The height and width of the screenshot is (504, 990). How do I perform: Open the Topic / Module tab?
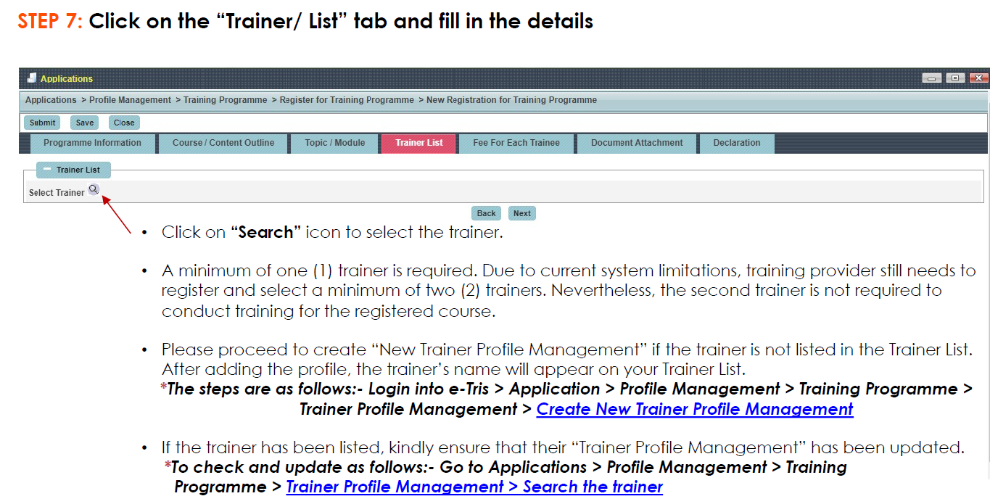coord(334,143)
